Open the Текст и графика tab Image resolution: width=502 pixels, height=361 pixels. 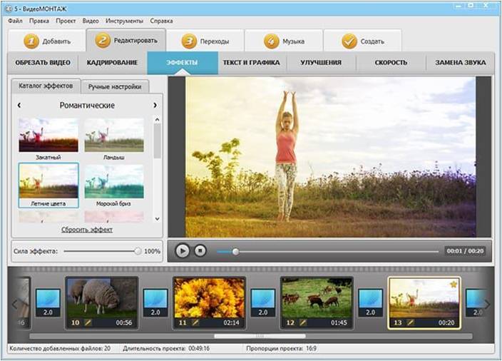tap(252, 63)
